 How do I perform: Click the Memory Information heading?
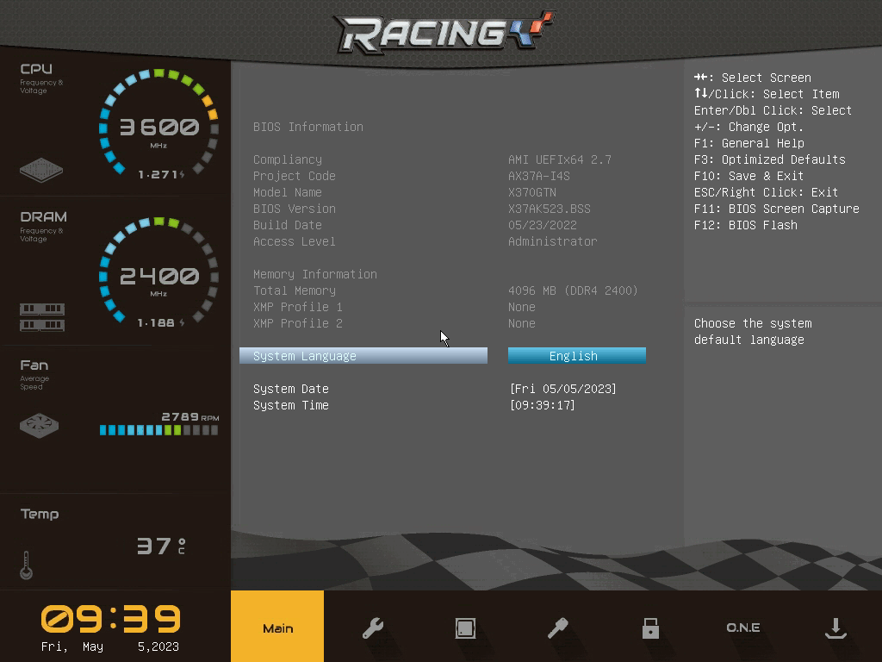click(315, 274)
